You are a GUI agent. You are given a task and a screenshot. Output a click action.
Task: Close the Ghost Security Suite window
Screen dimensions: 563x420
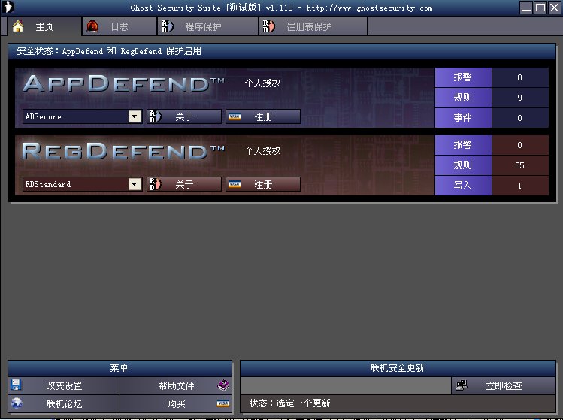[555, 8]
